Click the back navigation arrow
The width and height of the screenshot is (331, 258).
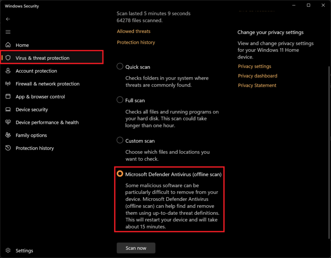coord(8,19)
